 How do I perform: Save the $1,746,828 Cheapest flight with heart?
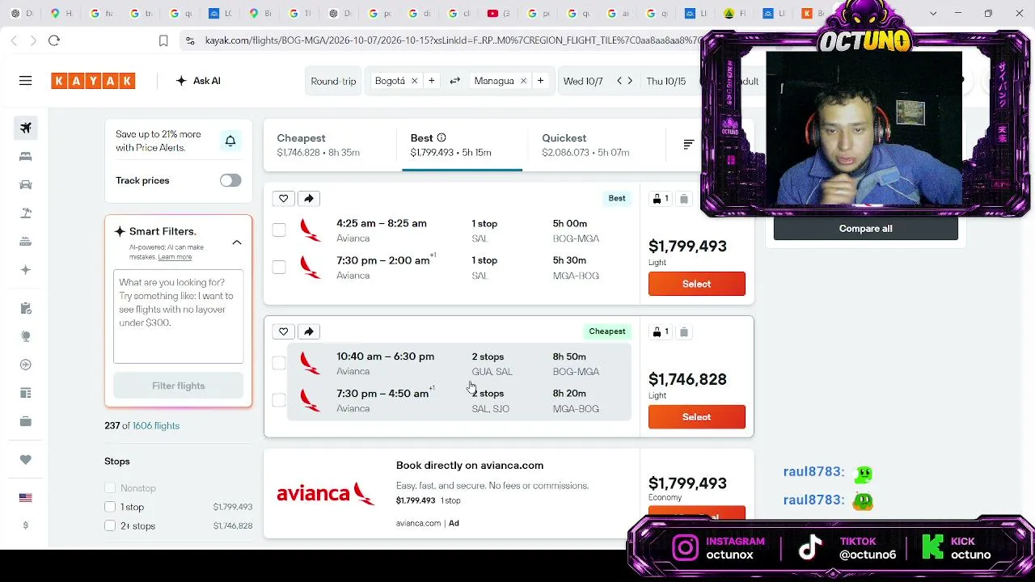pyautogui.click(x=284, y=331)
